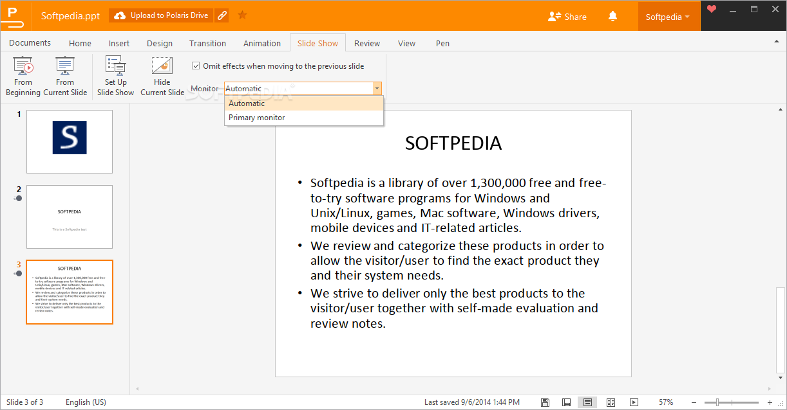
Task: Click the second save-layout icon in status bar
Action: tap(566, 402)
